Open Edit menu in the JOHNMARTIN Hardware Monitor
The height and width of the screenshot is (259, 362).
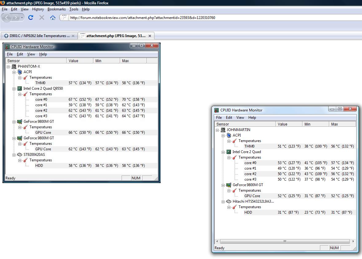[229, 118]
